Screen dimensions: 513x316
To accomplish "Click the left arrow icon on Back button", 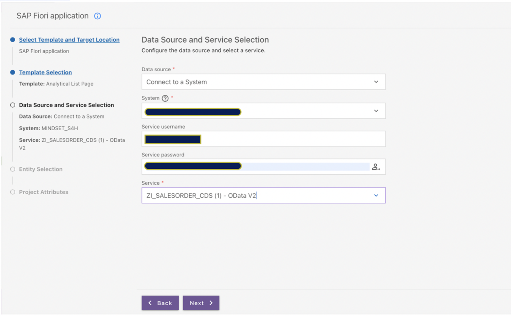I will 150,303.
